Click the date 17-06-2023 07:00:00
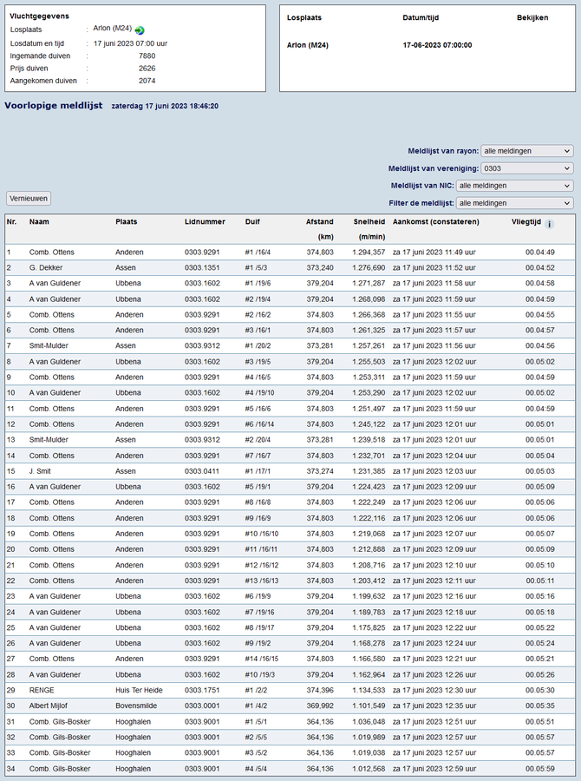Viewport: 581px width, 781px height. click(438, 45)
